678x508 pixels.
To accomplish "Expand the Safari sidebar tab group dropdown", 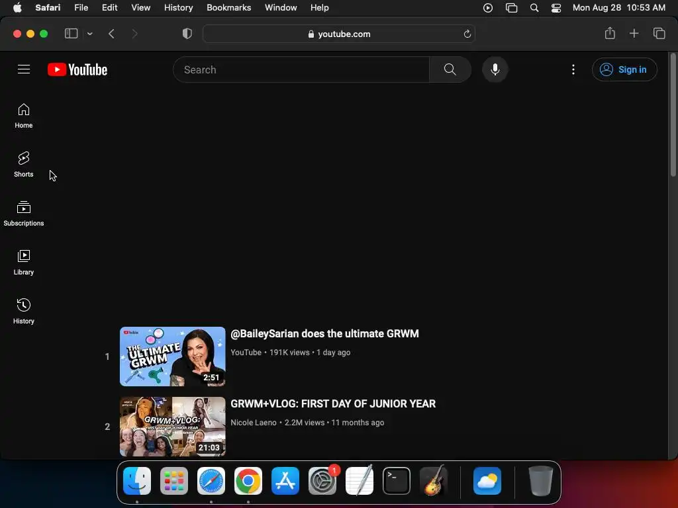I will [89, 34].
